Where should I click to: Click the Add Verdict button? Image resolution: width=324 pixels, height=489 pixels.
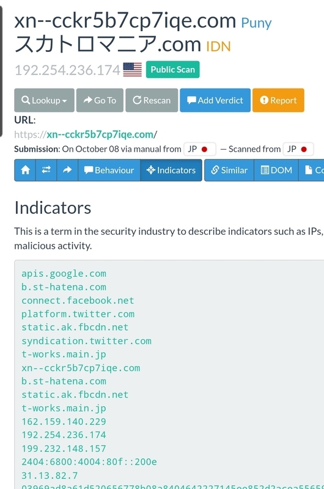[215, 100]
